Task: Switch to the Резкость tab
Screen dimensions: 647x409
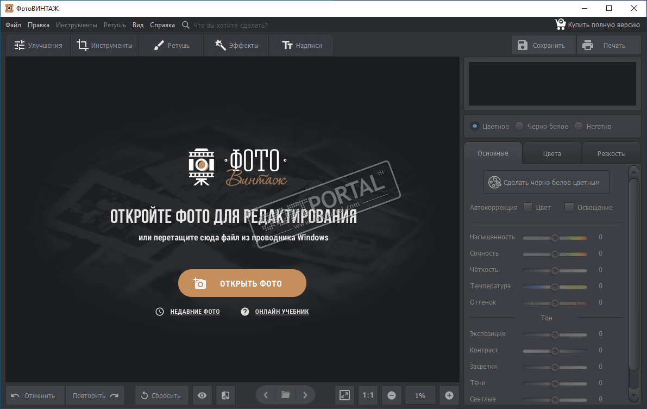Action: (x=611, y=153)
